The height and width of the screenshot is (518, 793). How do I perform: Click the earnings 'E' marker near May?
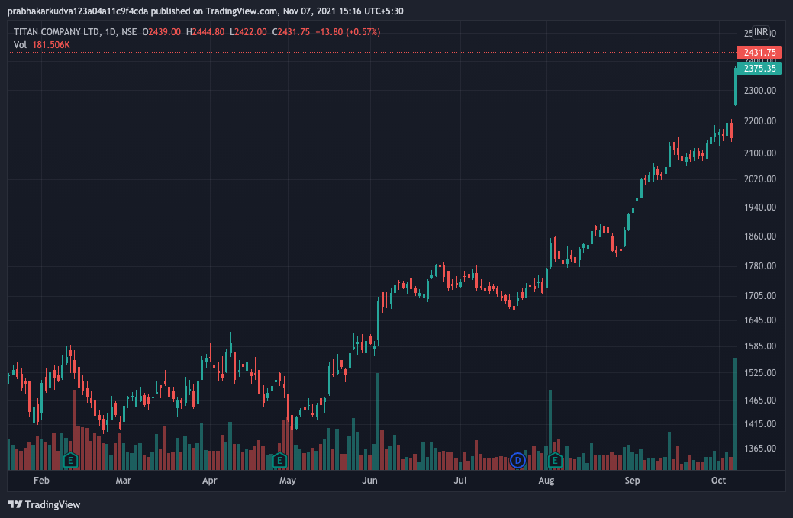pos(279,460)
